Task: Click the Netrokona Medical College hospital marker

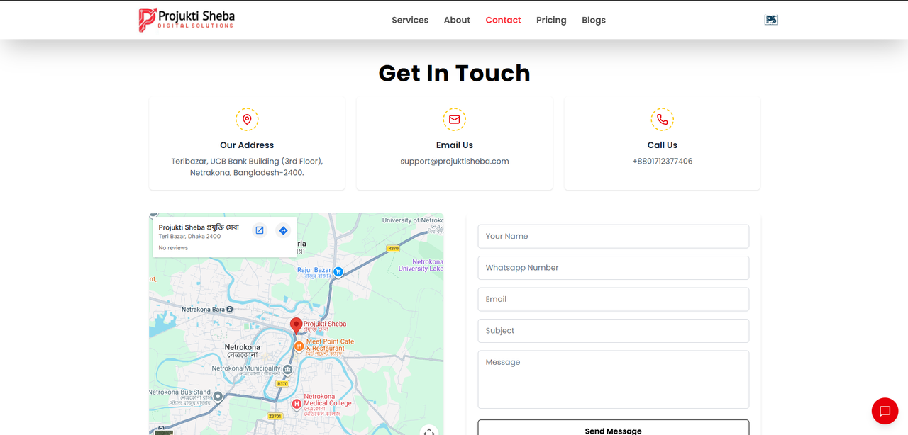Action: pyautogui.click(x=297, y=403)
